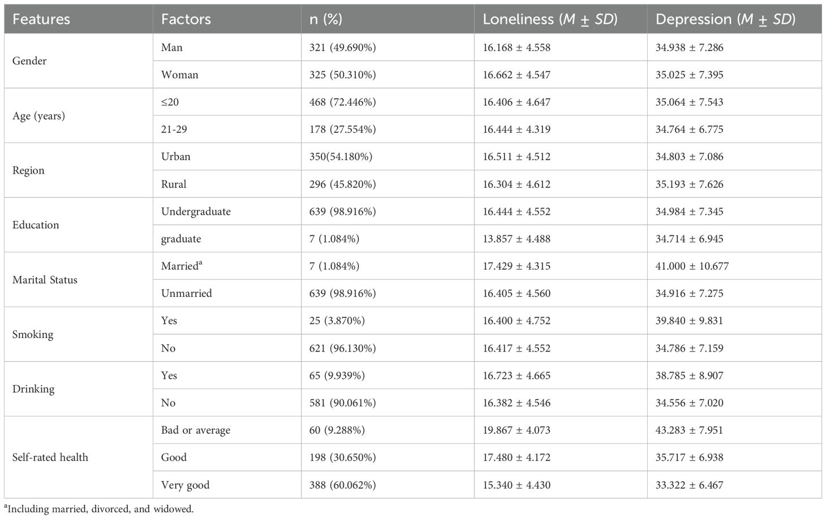Screen dimensions: 826x519
Task: Select the n (%) column header
Action: click(x=326, y=19)
